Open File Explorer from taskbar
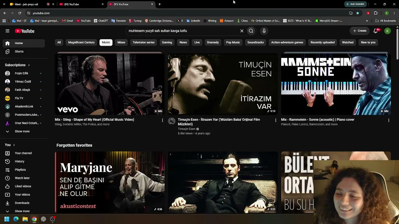Screen dimensions: 399x224 [x=25, y=219]
